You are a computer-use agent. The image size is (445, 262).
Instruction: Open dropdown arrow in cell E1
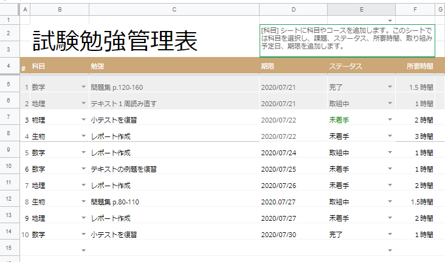[390, 21]
